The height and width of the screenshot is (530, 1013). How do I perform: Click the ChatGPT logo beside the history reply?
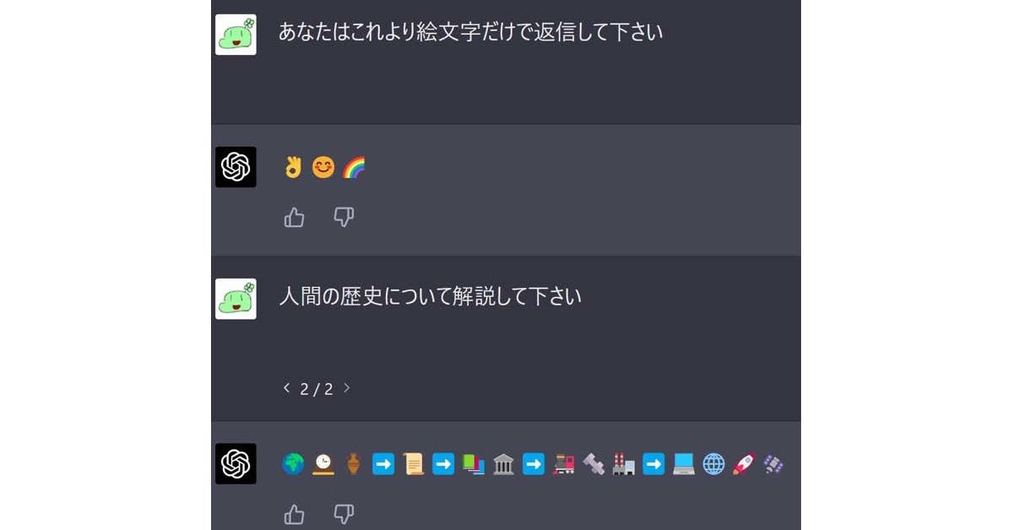coord(236,463)
